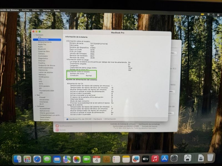The width and height of the screenshot is (222, 166).
Task: Click Notificaciones icon in Settings window behind
Action: coord(57,126)
